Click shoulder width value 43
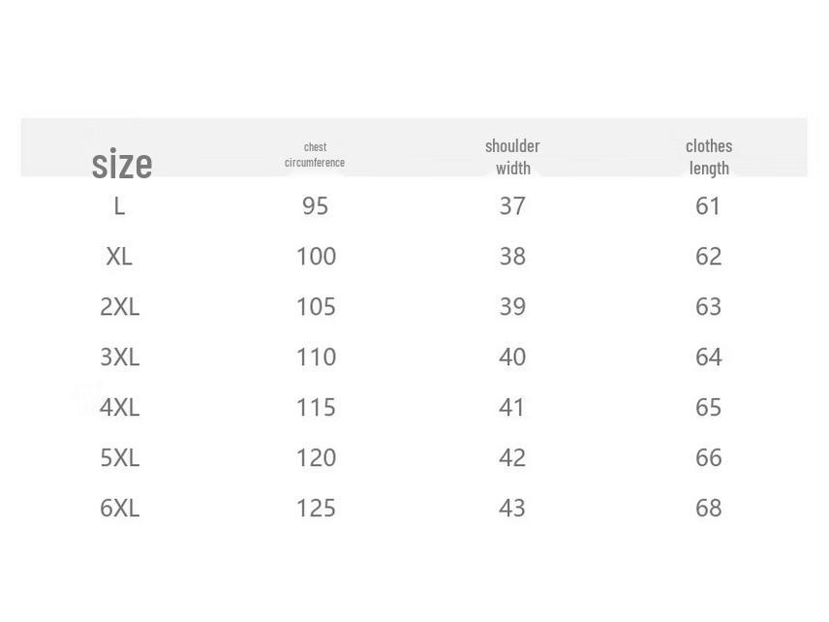Viewport: 829px width, 622px height. pyautogui.click(x=512, y=508)
